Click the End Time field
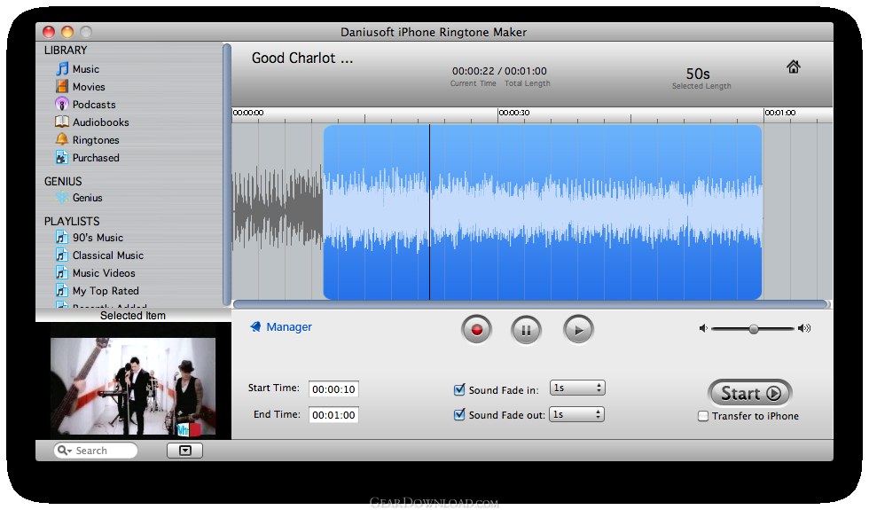This screenshot has width=869, height=510. click(x=333, y=415)
